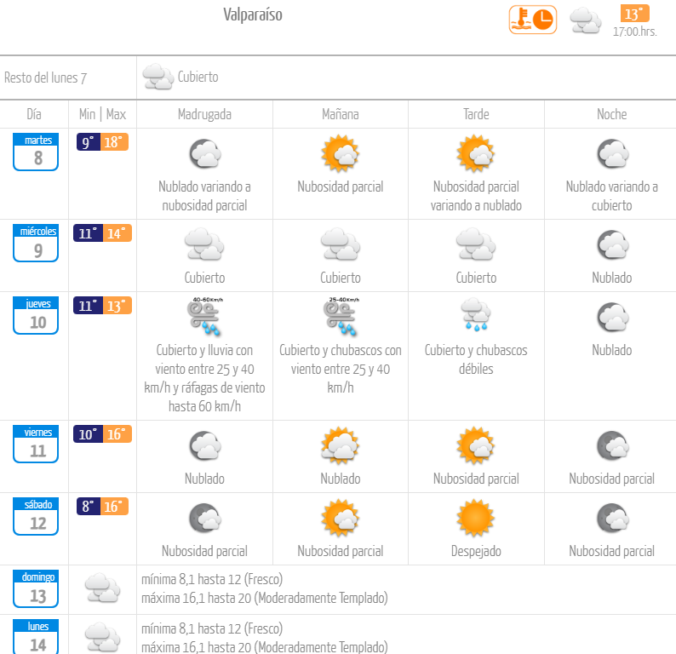Click martes Mañana sun and cloud icon

[341, 153]
